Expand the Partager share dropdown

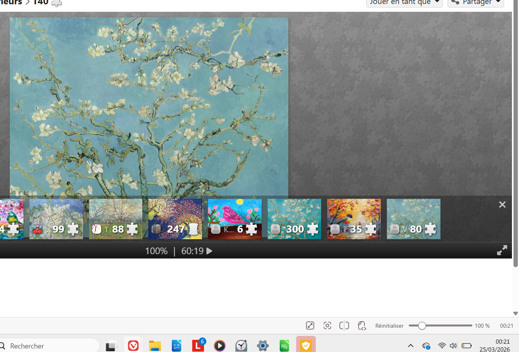click(x=476, y=2)
